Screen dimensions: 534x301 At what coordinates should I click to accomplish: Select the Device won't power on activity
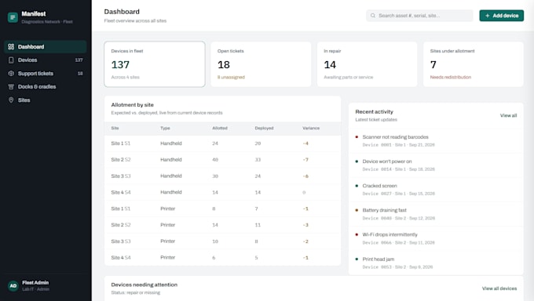(436, 165)
